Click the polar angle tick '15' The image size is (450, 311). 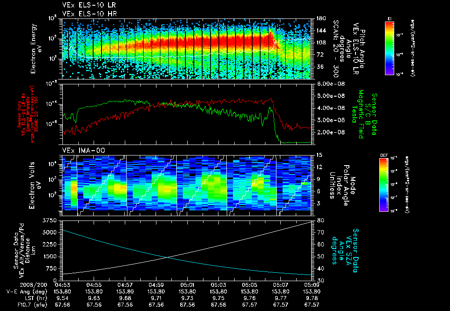coord(319,155)
